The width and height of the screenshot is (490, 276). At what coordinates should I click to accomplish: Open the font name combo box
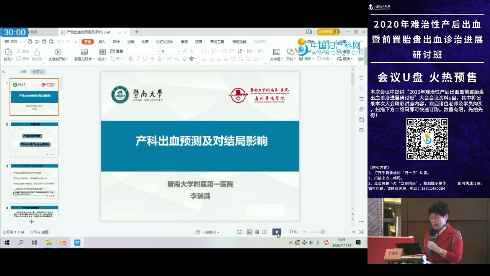click(144, 51)
